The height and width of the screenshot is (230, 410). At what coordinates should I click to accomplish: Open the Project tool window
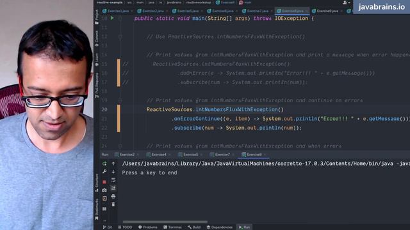coord(97,17)
